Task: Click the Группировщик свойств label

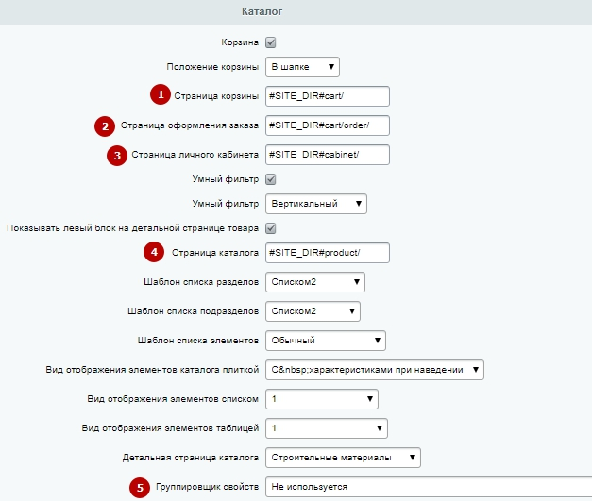Action: click(x=207, y=487)
